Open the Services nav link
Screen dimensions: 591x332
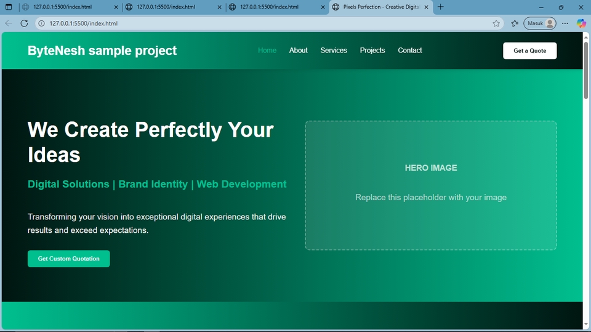coord(334,50)
